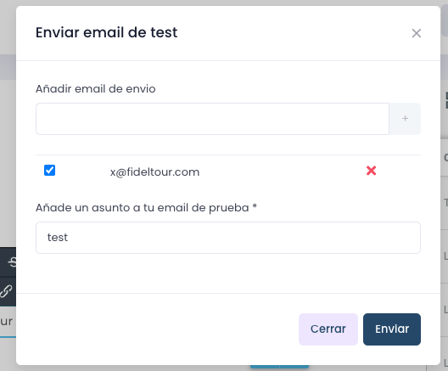Click the Enviar email de test title
The width and height of the screenshot is (448, 371).
coord(106,32)
